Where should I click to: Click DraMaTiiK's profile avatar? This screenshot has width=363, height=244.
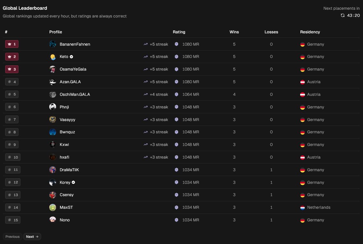coord(53,170)
